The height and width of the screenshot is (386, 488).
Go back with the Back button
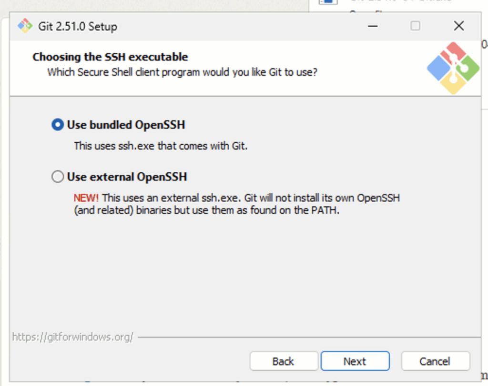click(x=284, y=361)
